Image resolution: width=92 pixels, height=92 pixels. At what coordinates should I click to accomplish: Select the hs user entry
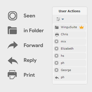tap(70, 56)
